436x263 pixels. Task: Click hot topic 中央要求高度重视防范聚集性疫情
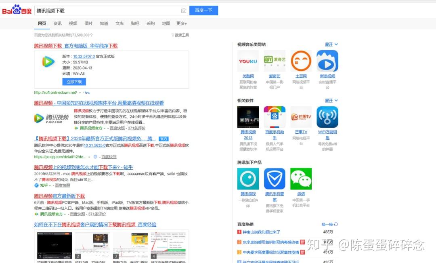pyautogui.click(x=271, y=252)
